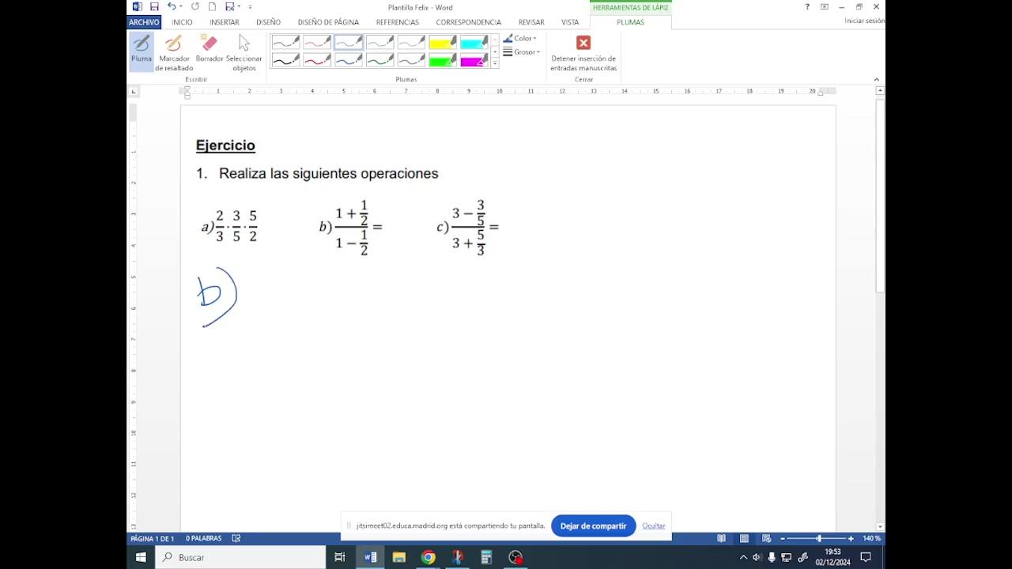Click Iniciar sesión link
This screenshot has width=1012, height=569.
pos(863,21)
